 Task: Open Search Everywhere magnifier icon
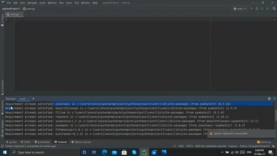[274, 9]
